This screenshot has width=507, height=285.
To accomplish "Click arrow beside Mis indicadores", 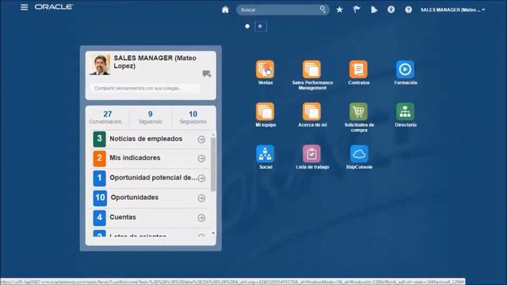I will pyautogui.click(x=201, y=158).
